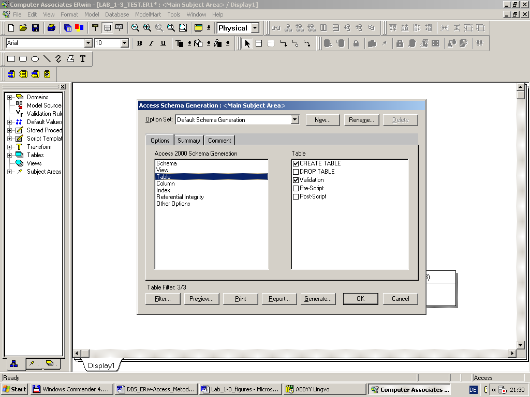This screenshot has height=397, width=530.
Task: Click the Filter... button
Action: pos(163,299)
